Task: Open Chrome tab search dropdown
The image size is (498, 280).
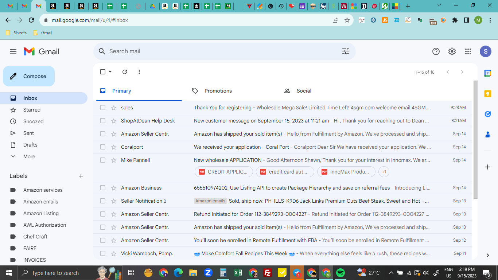Action: pyautogui.click(x=439, y=5)
